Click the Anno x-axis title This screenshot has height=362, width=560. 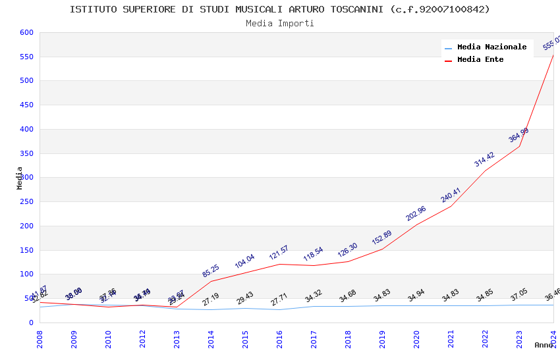click(544, 345)
